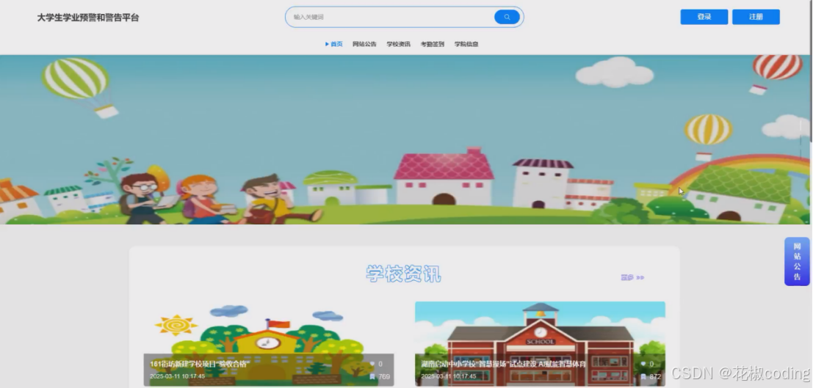Click the headline 161街坊新建学校项目"验收合格"
The width and height of the screenshot is (813, 388).
coord(200,364)
